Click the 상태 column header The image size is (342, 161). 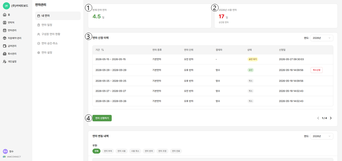pyautogui.click(x=250, y=50)
